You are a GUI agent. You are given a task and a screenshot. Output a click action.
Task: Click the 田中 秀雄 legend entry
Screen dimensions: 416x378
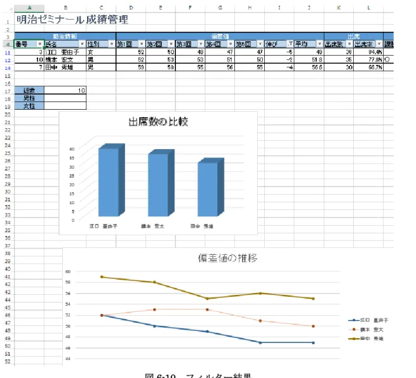point(366,339)
